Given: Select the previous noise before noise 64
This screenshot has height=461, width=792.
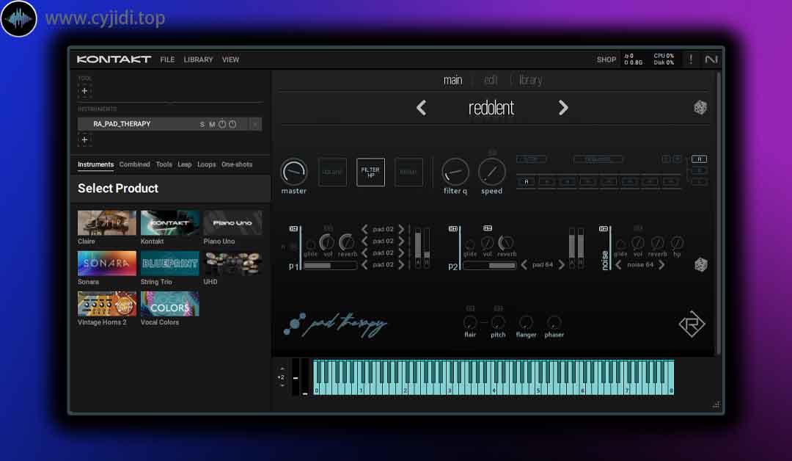Looking at the screenshot, I should pos(618,264).
